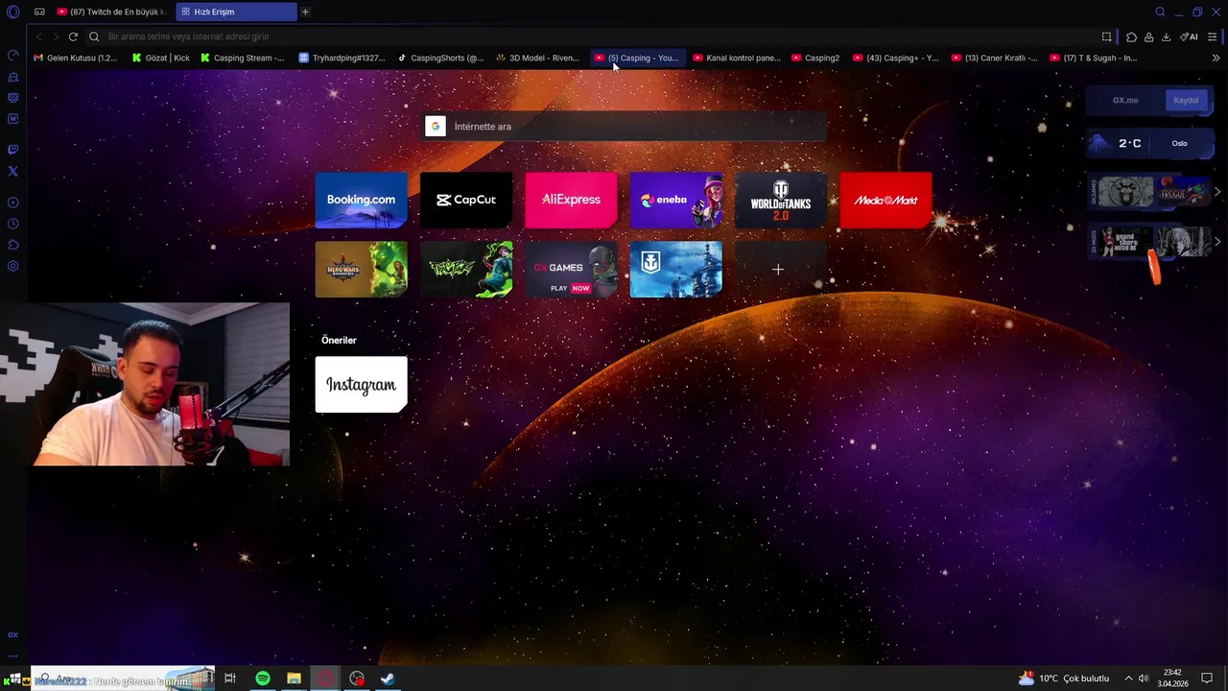Open GX Corner gamepad icon in tab bar
This screenshot has height=691, width=1228.
[39, 12]
